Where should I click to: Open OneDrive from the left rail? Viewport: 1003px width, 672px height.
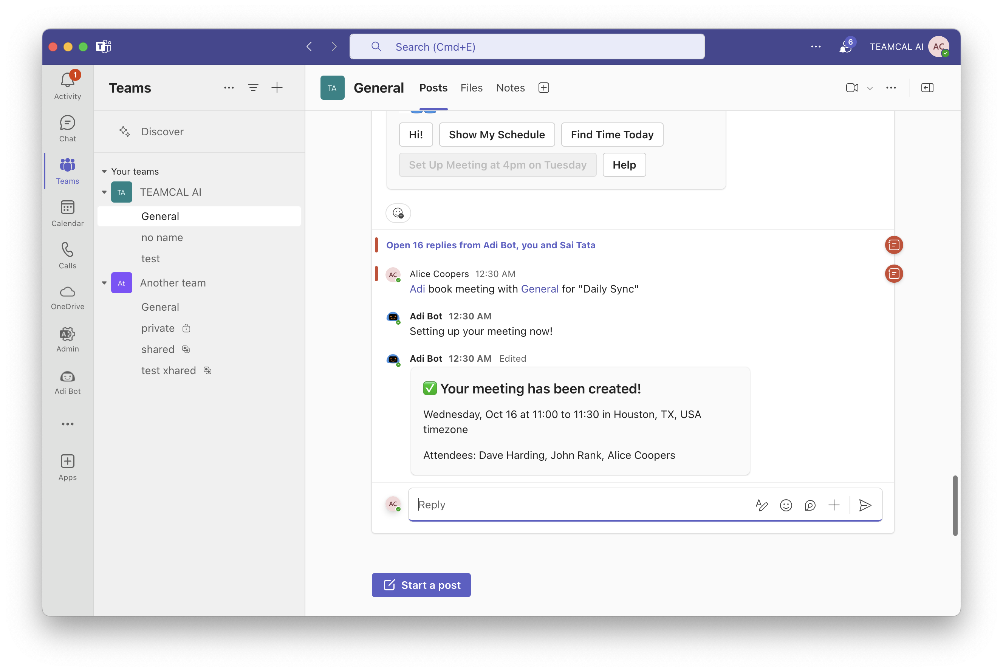(67, 298)
